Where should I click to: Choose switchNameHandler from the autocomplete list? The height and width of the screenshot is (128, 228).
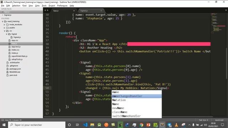(x=136, y=116)
